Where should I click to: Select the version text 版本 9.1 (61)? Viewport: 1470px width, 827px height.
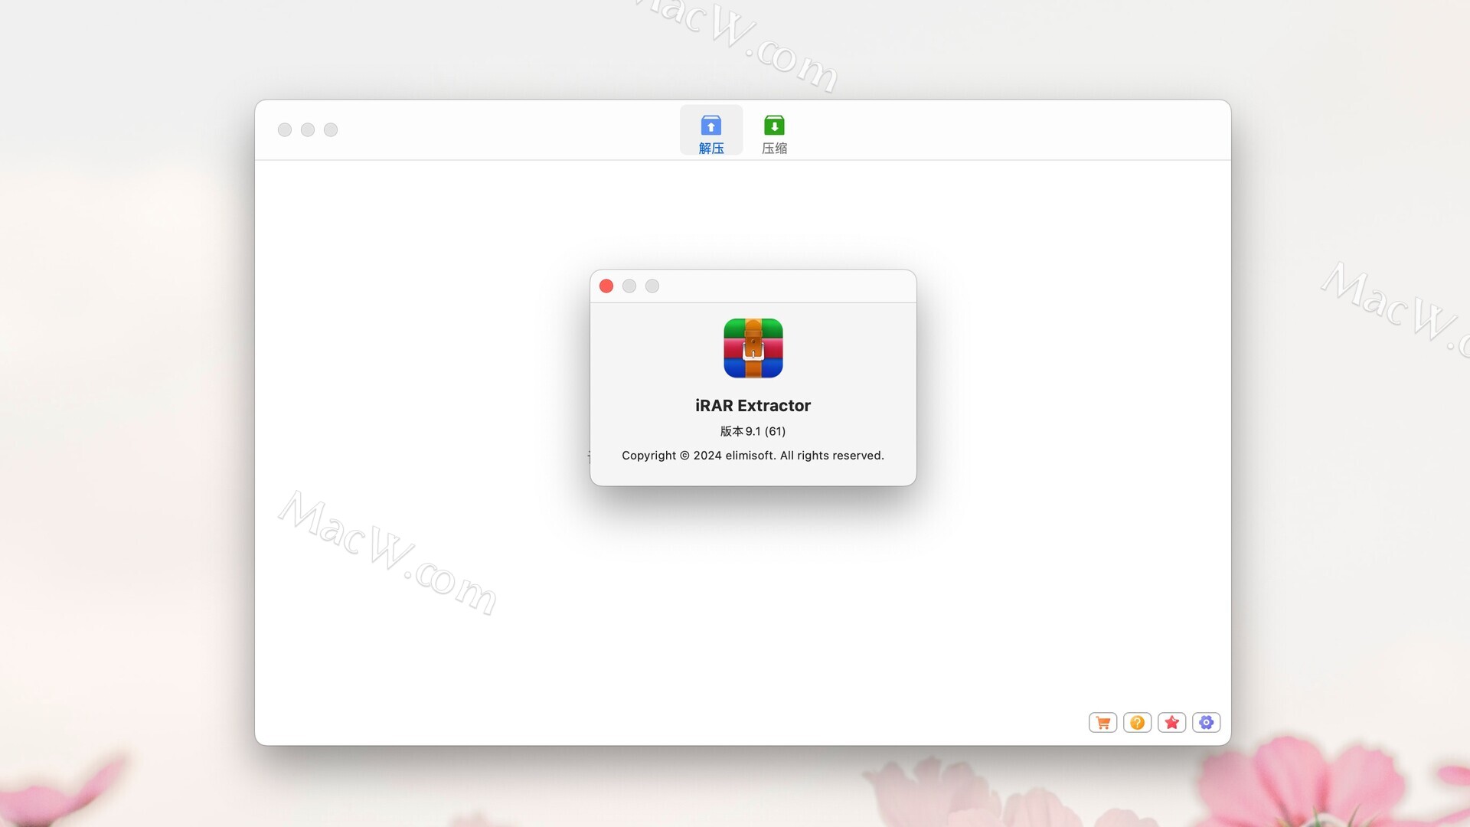pyautogui.click(x=753, y=431)
